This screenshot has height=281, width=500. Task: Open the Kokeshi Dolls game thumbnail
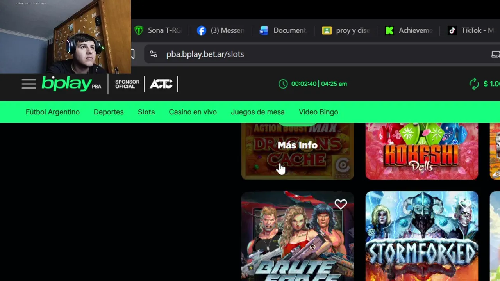pyautogui.click(x=421, y=151)
